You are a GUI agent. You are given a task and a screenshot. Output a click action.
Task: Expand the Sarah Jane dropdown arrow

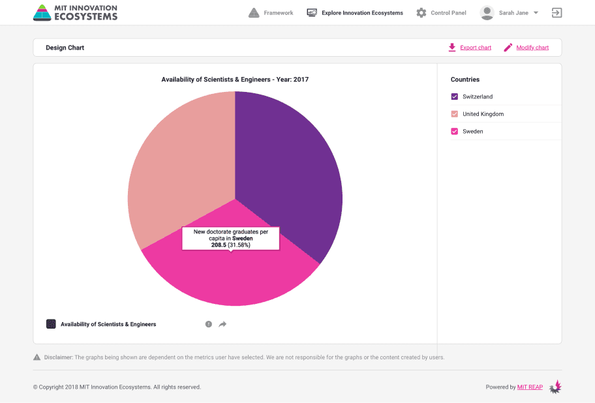[536, 13]
